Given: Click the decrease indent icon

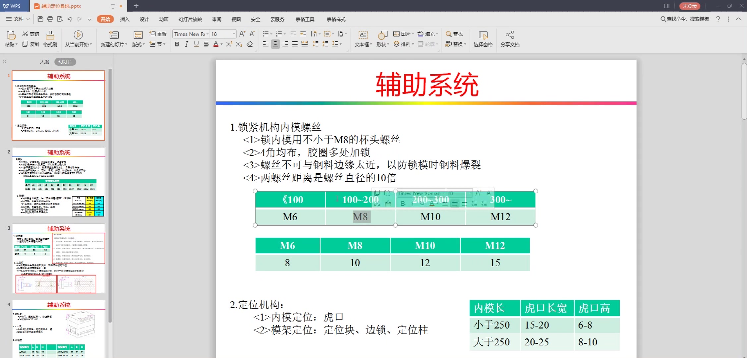Looking at the screenshot, I should coord(293,34).
